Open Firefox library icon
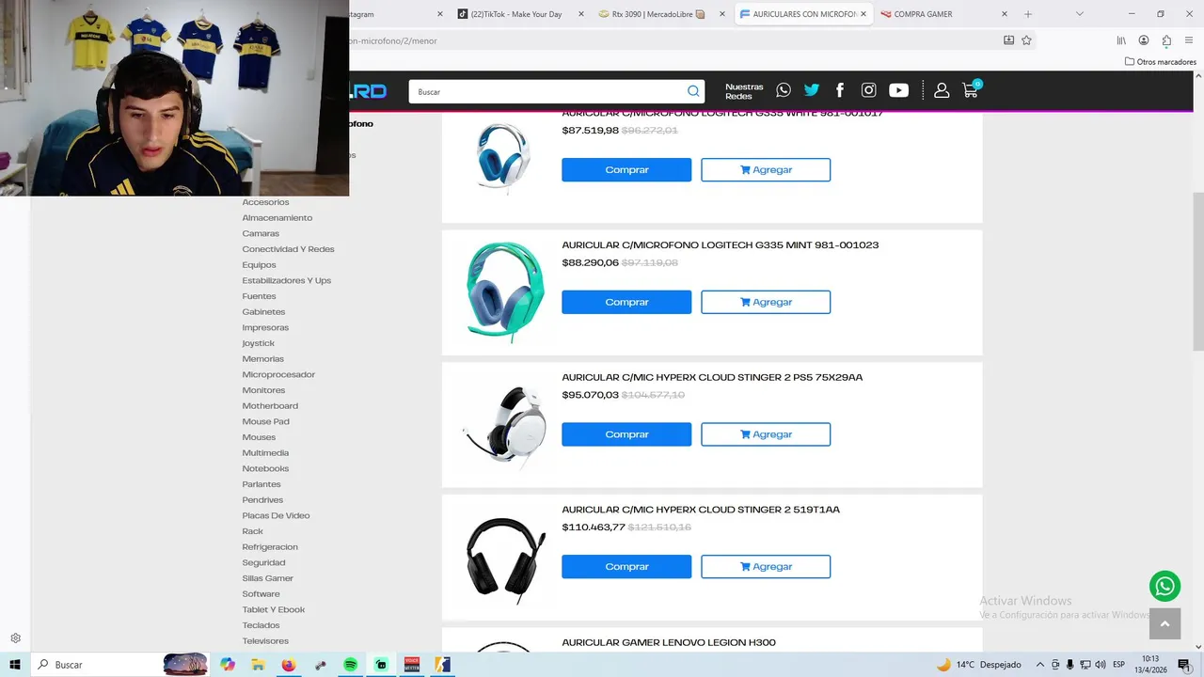The height and width of the screenshot is (677, 1204). click(1121, 40)
